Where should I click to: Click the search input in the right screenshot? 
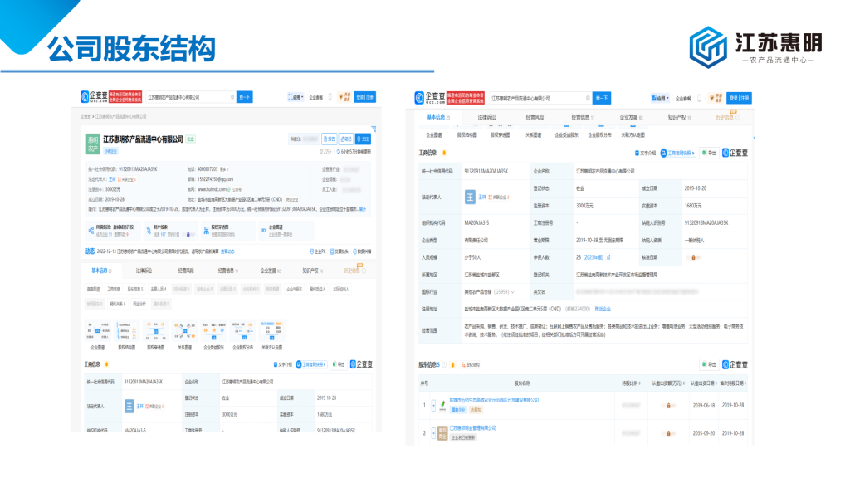[540, 98]
